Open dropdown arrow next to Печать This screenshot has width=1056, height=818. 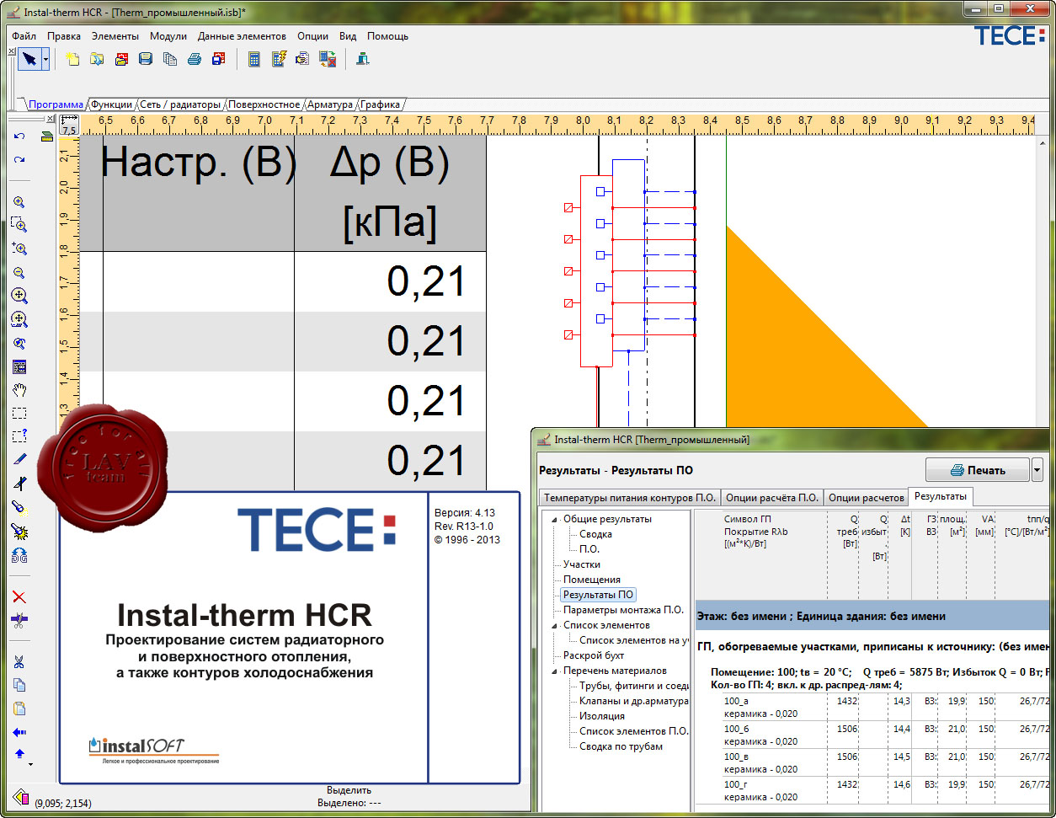coord(1037,470)
